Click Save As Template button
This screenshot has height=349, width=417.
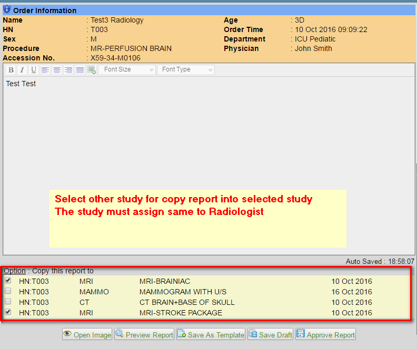coord(211,334)
